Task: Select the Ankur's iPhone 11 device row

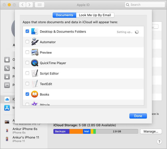Action: coord(24,139)
